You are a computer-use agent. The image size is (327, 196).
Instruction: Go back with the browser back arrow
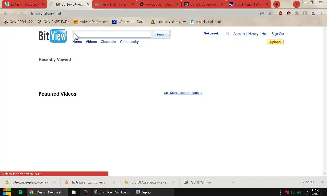pyautogui.click(x=6, y=13)
